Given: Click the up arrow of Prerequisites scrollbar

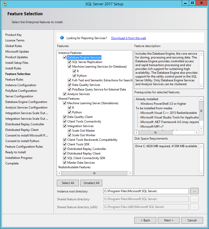Looking at the screenshot, I should pos(201,99).
